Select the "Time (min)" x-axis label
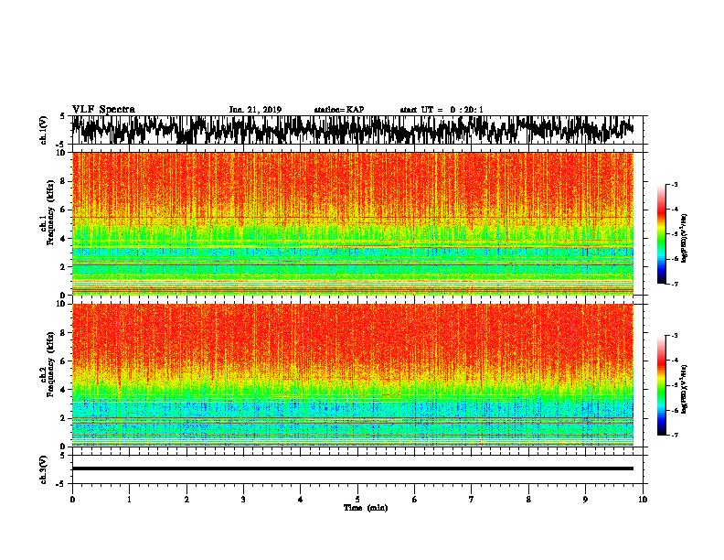Screen dimensions: 724x560 (366, 508)
